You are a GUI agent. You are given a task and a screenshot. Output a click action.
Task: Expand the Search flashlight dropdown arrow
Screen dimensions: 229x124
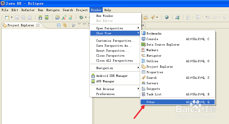(x=157, y=17)
